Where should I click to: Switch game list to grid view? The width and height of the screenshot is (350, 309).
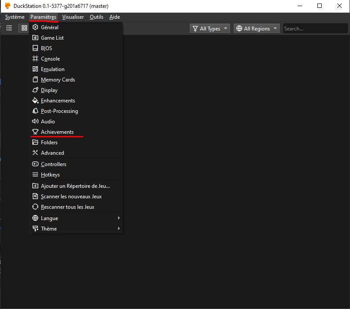24,28
